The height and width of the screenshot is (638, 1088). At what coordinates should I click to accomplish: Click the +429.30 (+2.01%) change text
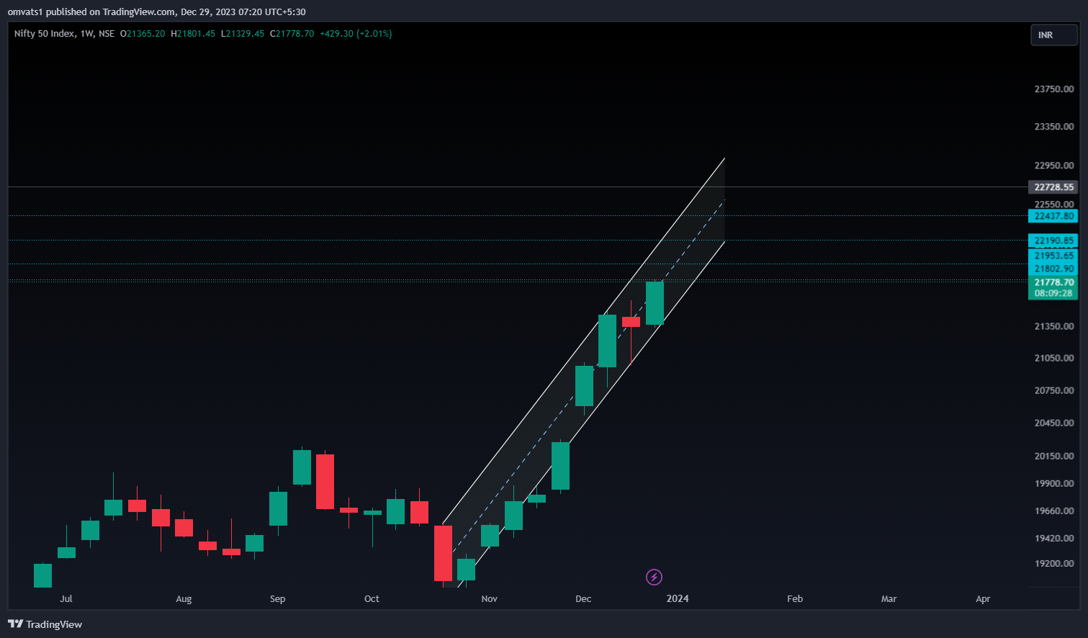click(356, 34)
